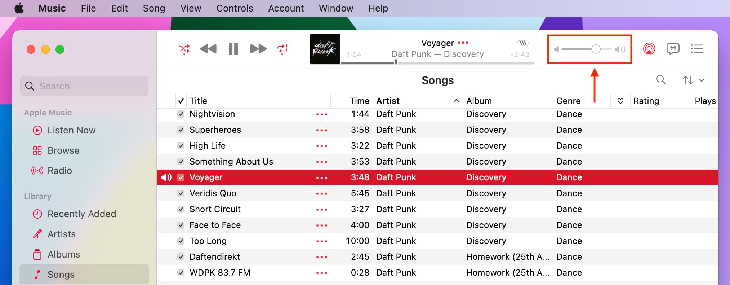Skip forward to the next track
The width and height of the screenshot is (730, 285).
coord(258,49)
